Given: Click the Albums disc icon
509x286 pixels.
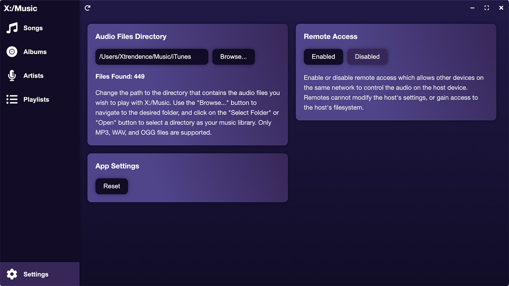Looking at the screenshot, I should (12, 52).
